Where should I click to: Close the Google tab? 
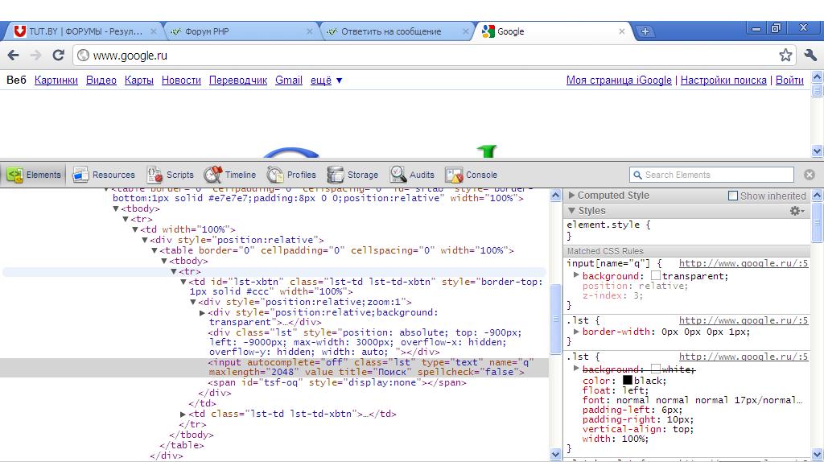tap(622, 31)
